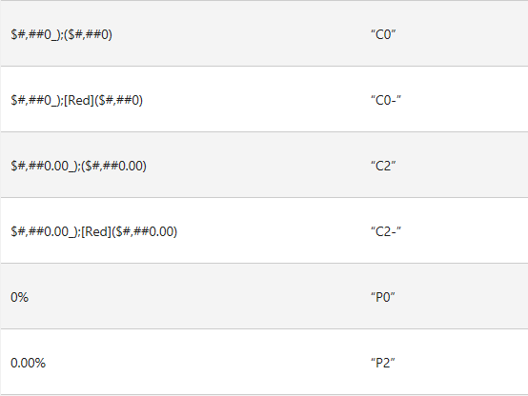
Task: Select the $#,##0.00_);($#,##0.00) format text
Action: tap(78, 166)
